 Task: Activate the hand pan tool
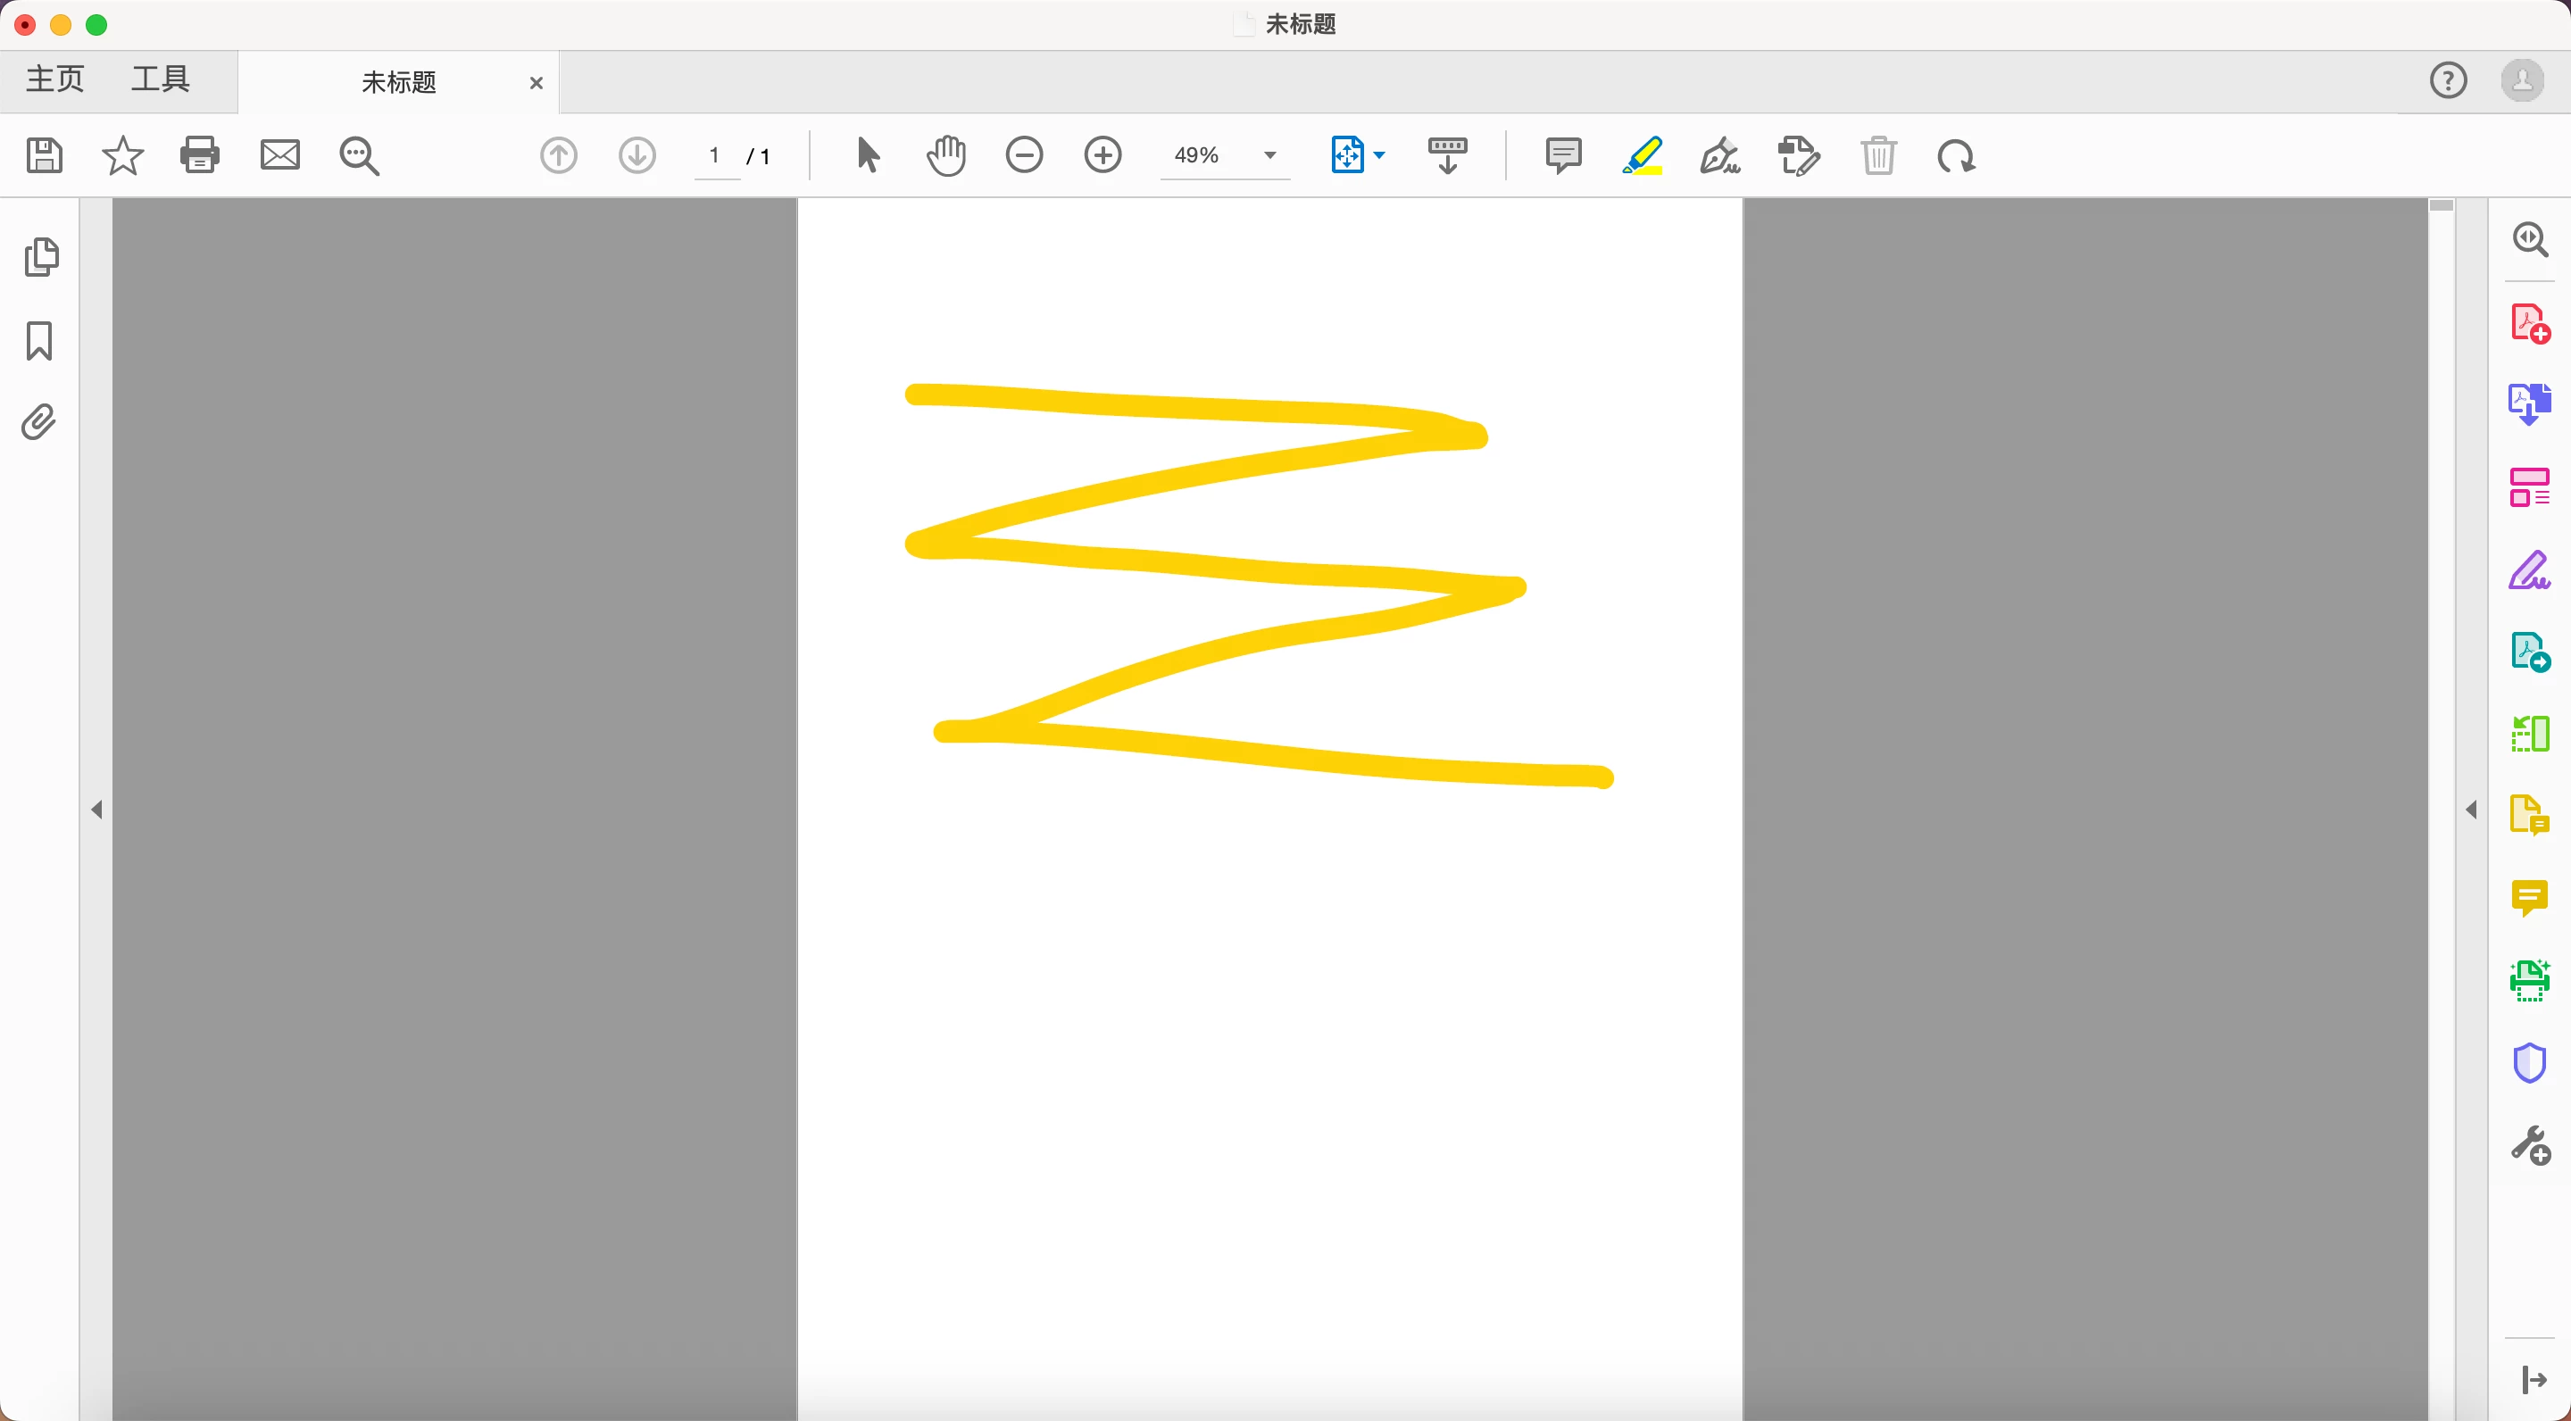point(946,157)
